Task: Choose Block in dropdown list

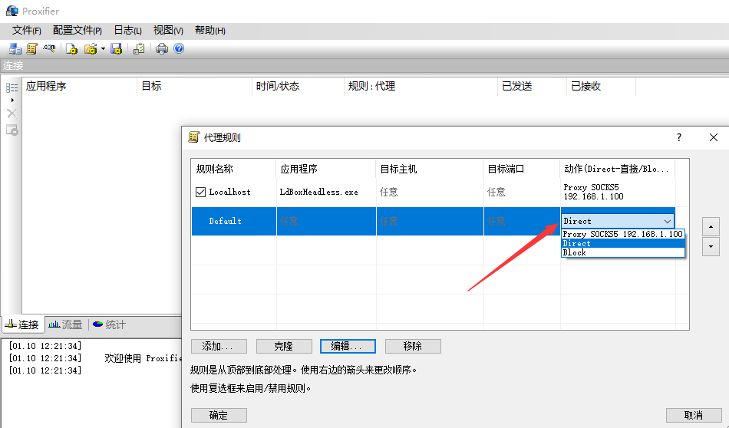Action: click(622, 253)
